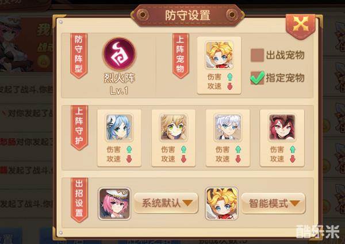Choose the blonde green-eyed guardian portrait
Image resolution: width=345 pixels, height=244 pixels.
(174, 127)
